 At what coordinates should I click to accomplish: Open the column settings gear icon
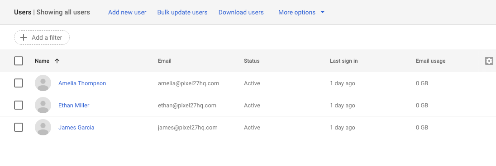(x=489, y=61)
